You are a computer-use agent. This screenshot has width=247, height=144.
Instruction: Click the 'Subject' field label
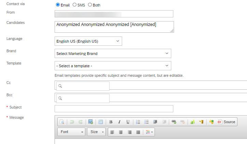[x=15, y=107]
